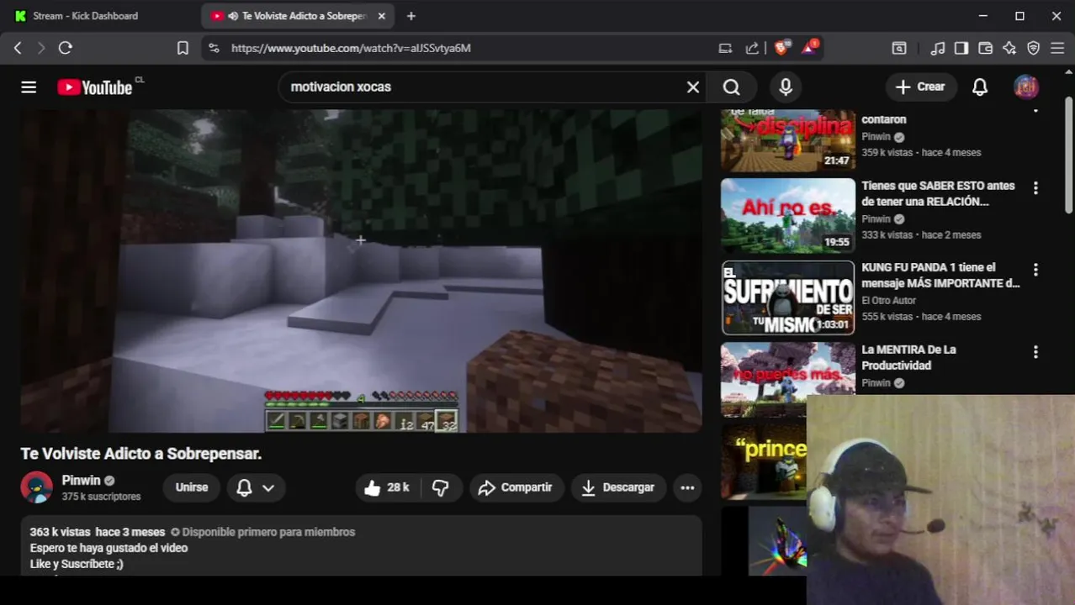1075x605 pixels.
Task: Click the install/cast icon in address bar
Action: pyautogui.click(x=725, y=48)
